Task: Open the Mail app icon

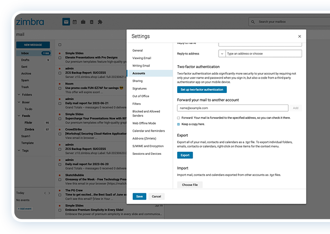Action: click(66, 22)
